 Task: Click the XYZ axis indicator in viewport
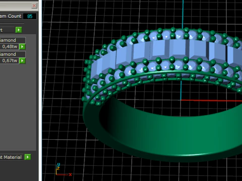(x=64, y=169)
